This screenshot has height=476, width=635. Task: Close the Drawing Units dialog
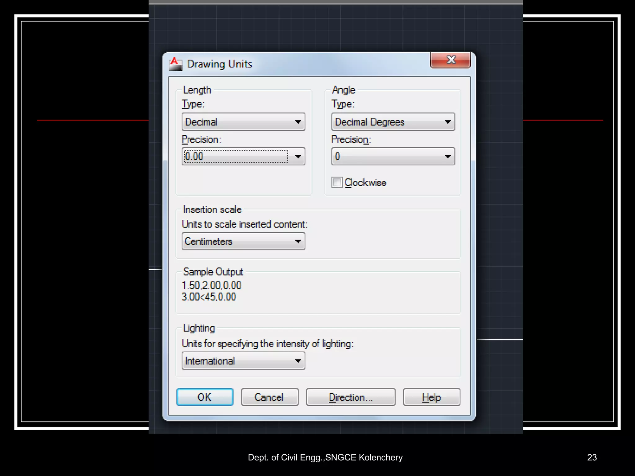click(451, 60)
